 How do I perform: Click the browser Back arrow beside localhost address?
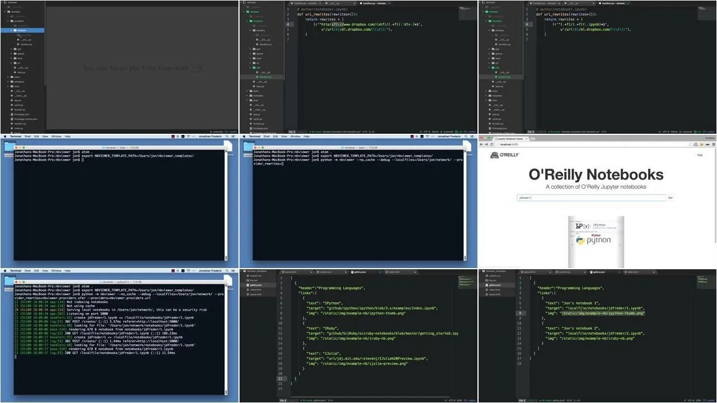(481, 144)
